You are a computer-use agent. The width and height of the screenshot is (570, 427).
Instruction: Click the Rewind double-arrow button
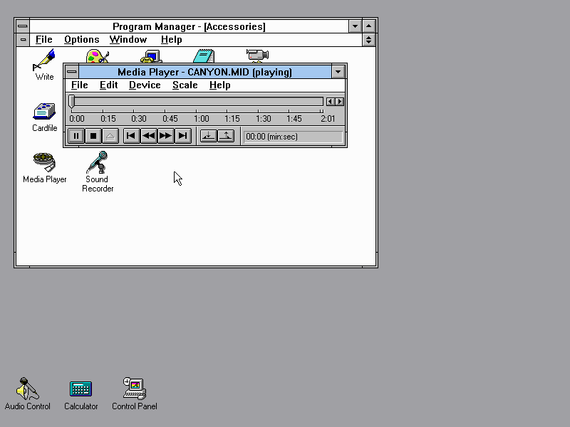148,136
